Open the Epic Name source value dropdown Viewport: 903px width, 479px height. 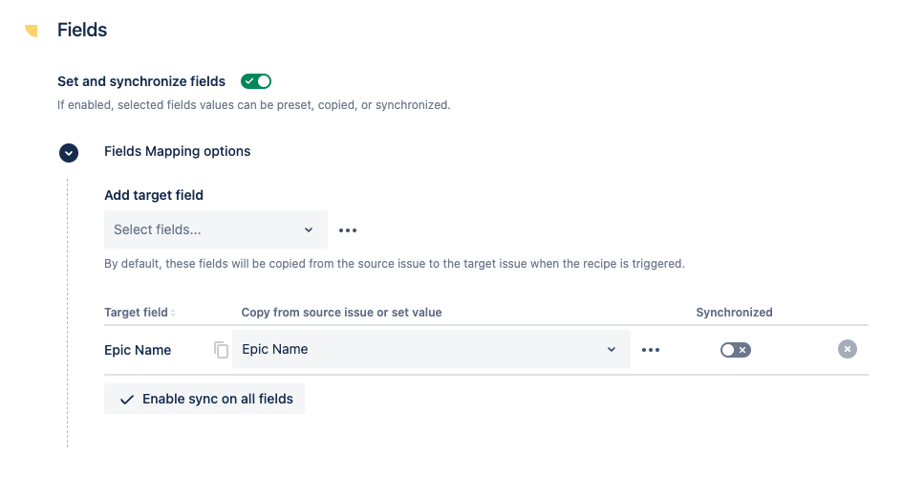pyautogui.click(x=430, y=349)
